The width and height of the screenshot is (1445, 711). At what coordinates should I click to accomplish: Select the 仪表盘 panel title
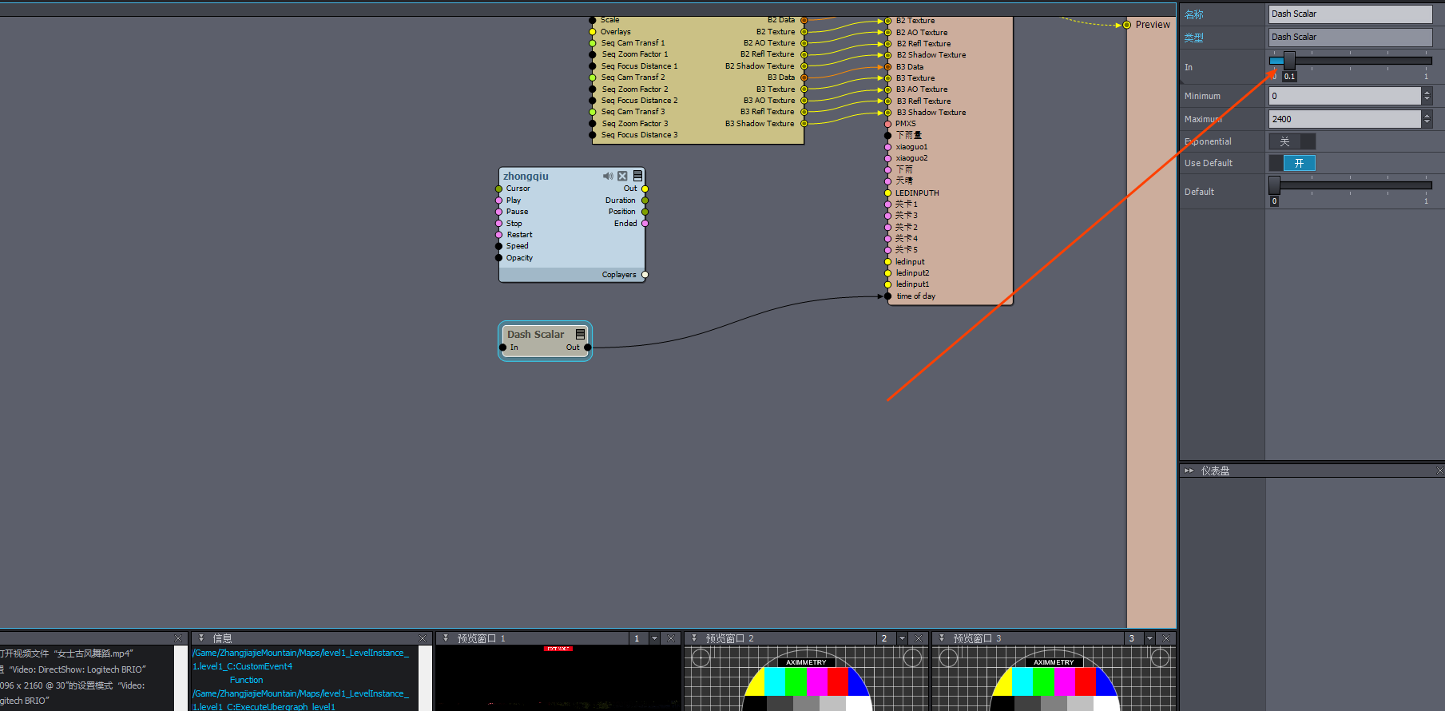click(x=1215, y=471)
